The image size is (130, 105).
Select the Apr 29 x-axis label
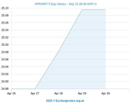click(x=82, y=93)
